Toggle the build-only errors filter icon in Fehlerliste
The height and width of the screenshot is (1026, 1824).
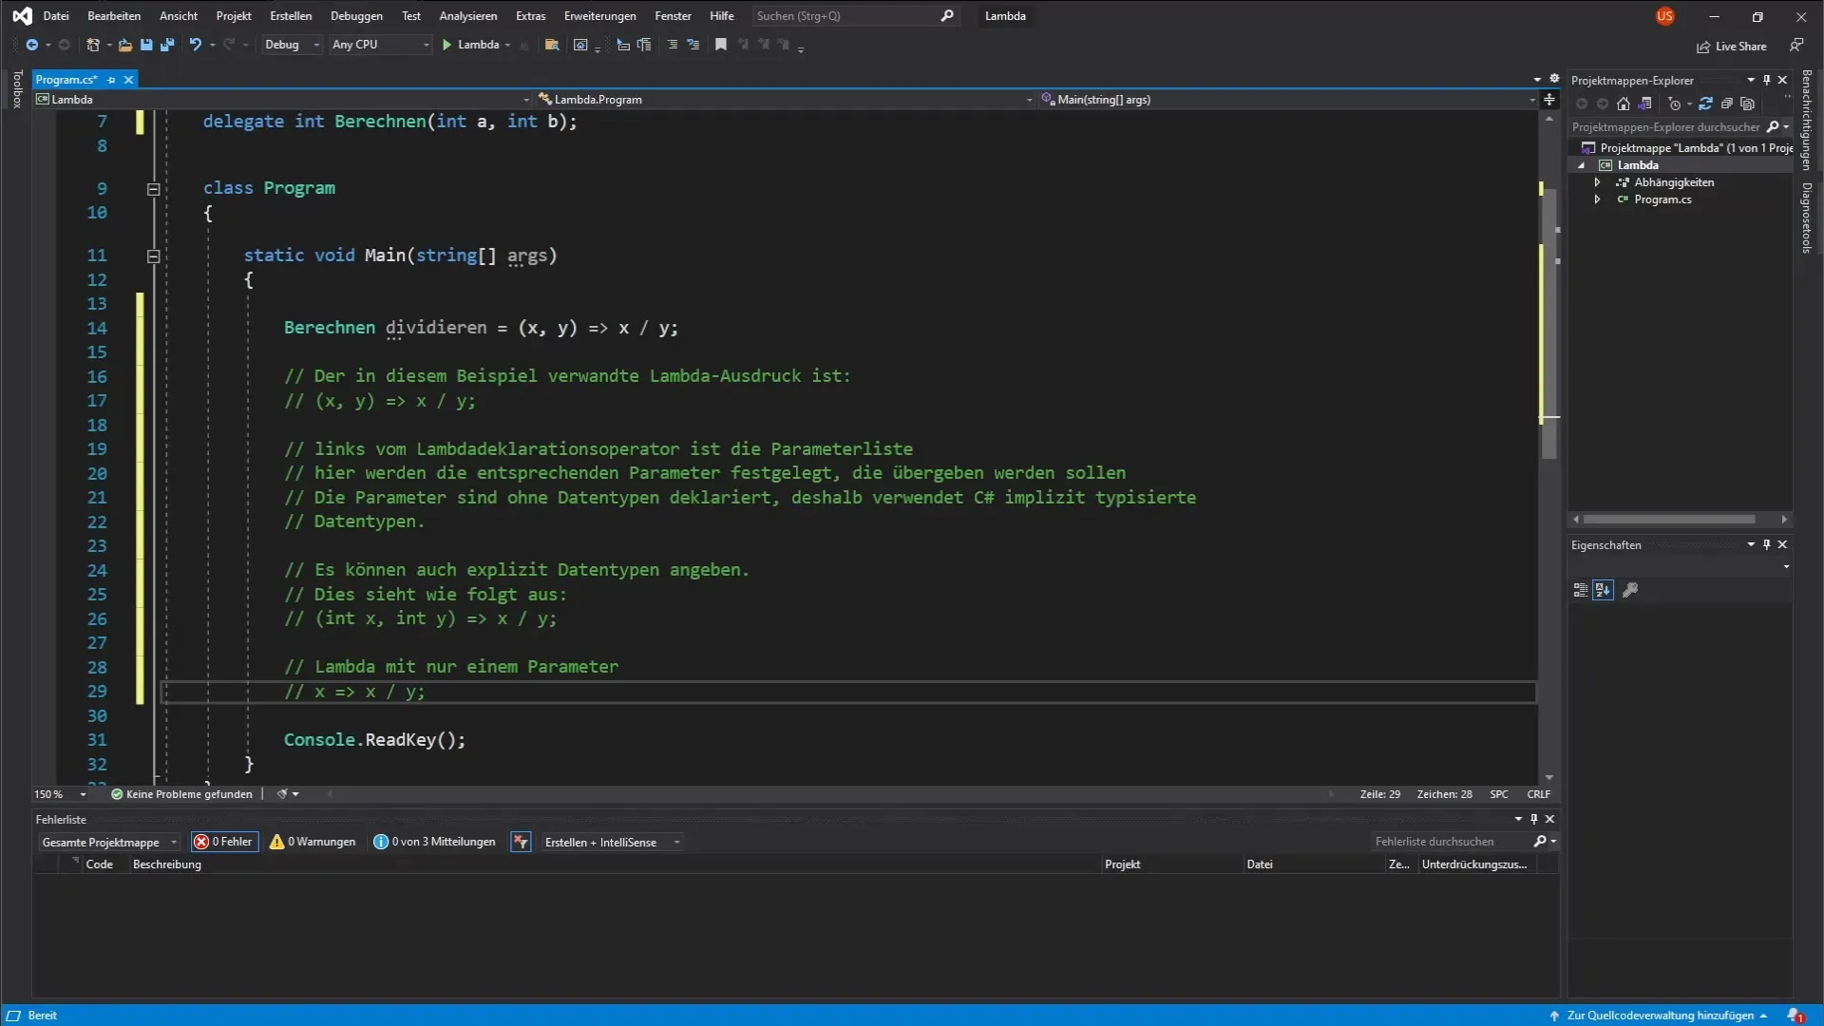pos(521,842)
